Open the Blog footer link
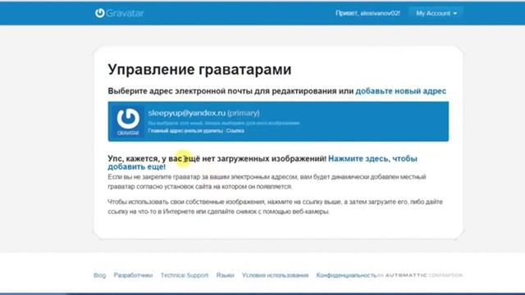The image size is (525, 295). coord(100,275)
